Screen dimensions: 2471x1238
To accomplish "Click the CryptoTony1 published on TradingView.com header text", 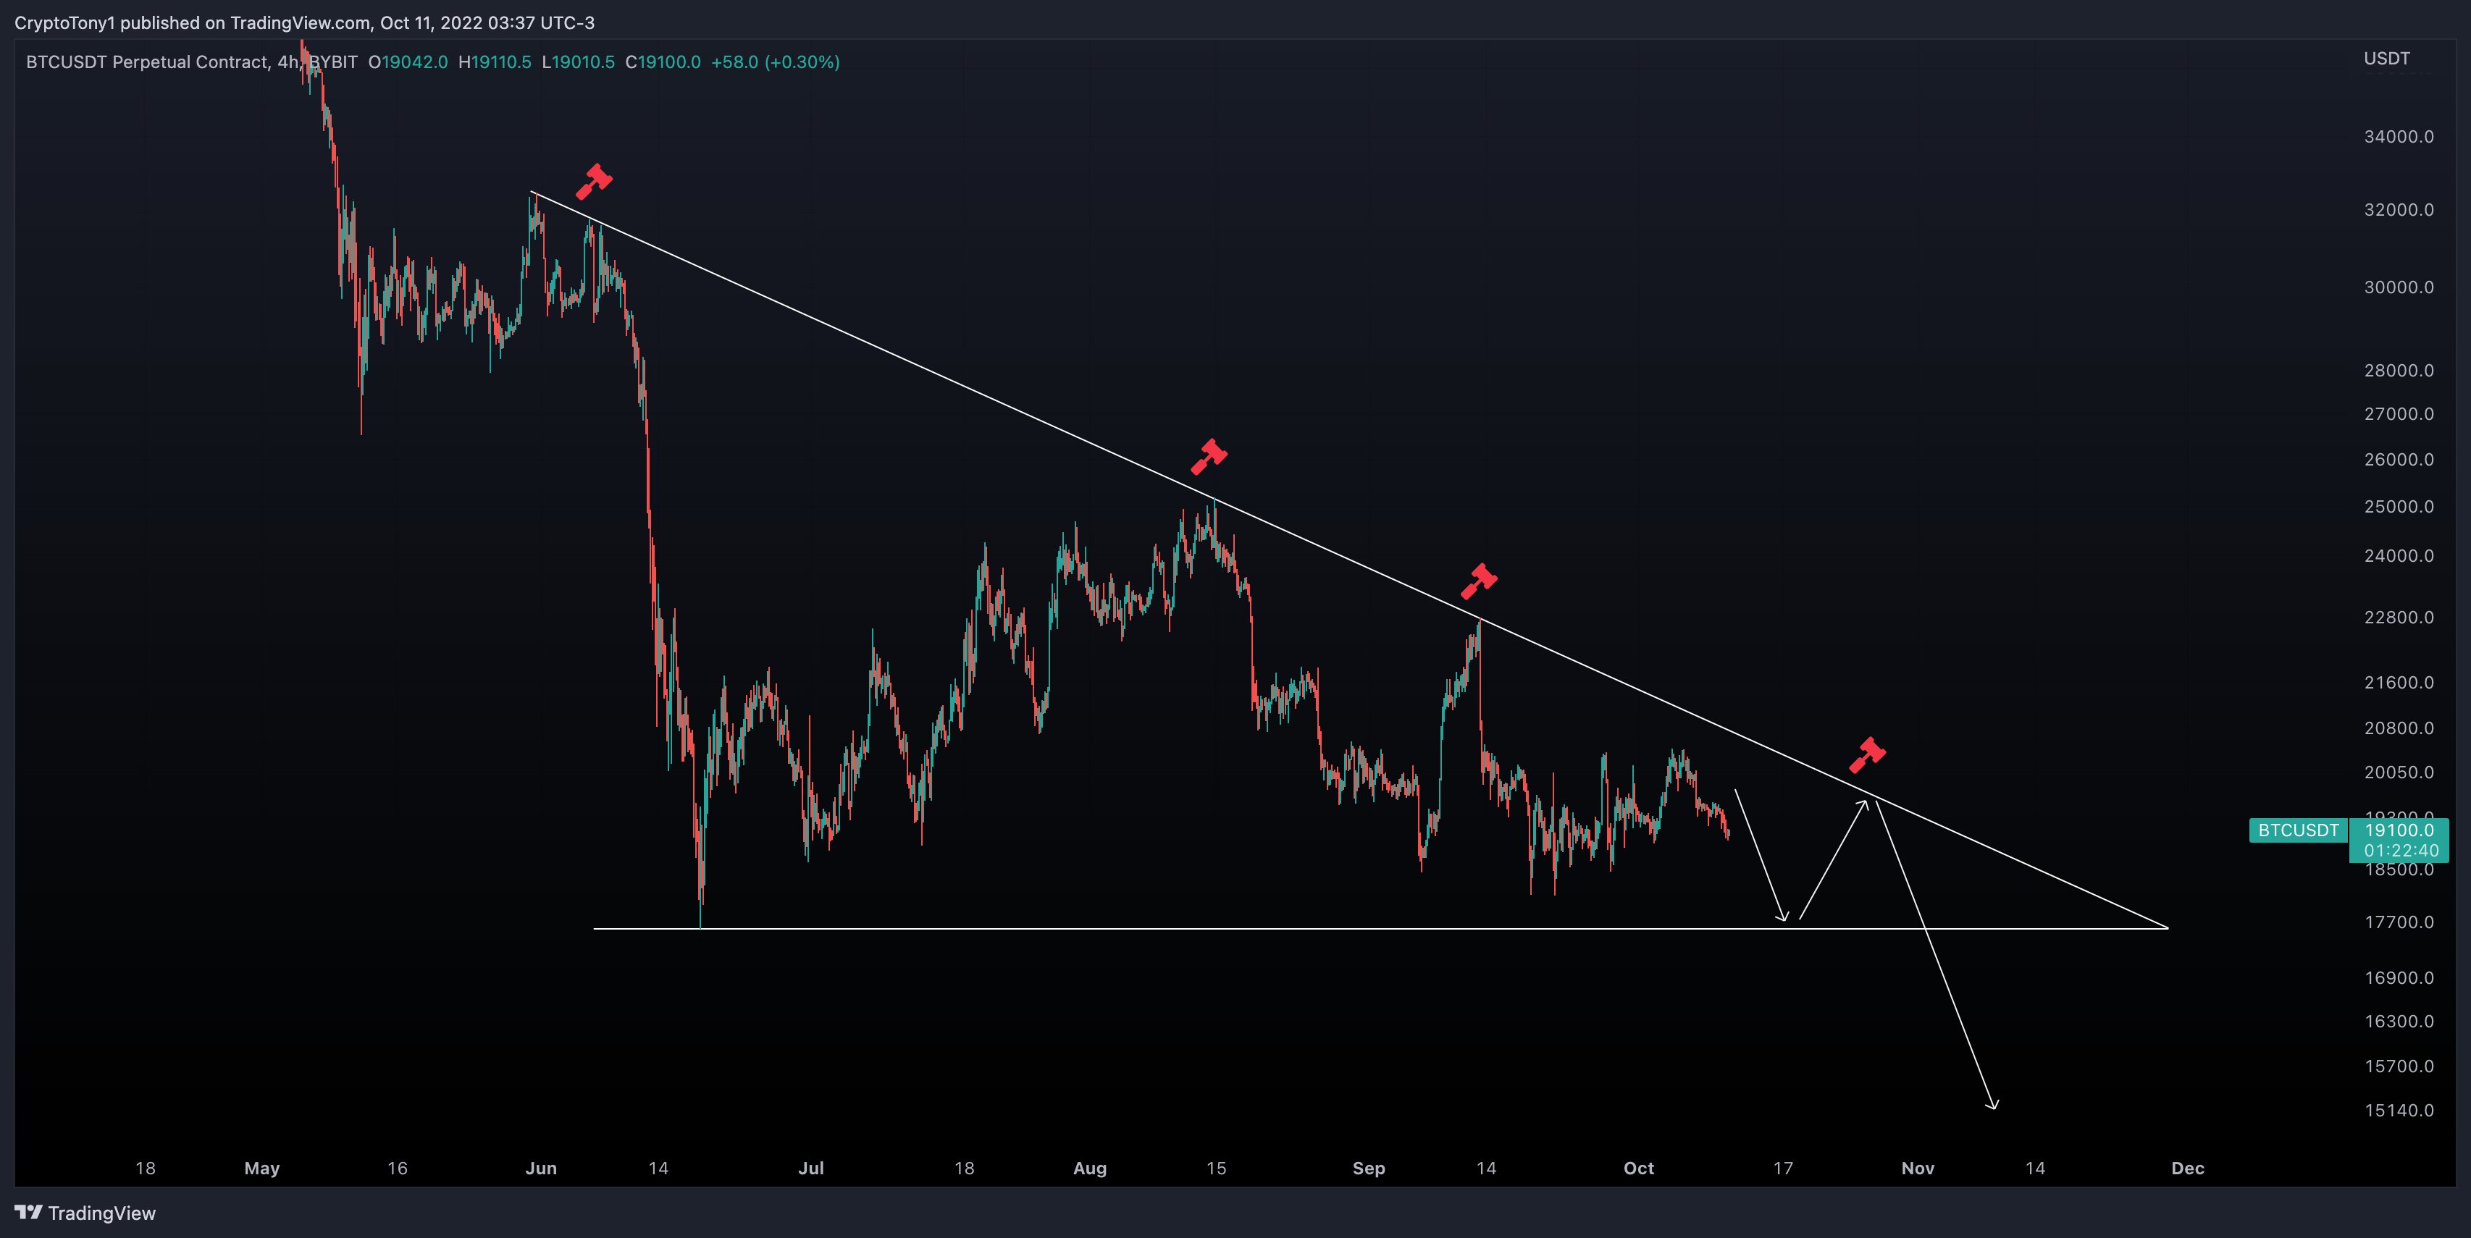I will 304,22.
